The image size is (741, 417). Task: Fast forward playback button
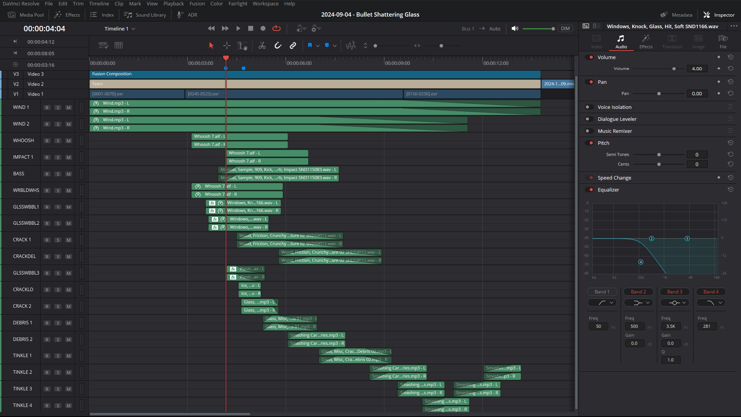(x=225, y=29)
